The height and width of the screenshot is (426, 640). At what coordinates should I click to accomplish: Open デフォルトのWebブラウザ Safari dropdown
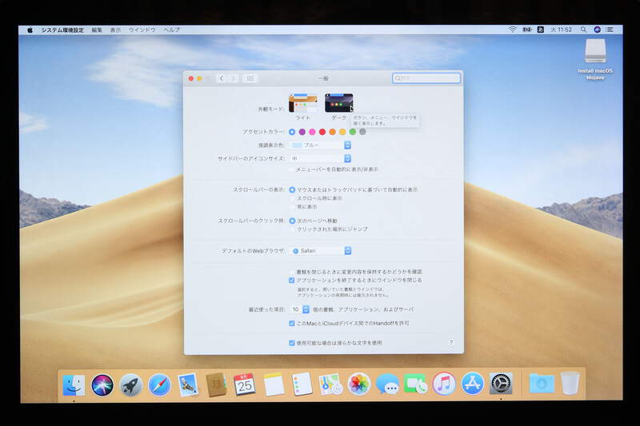[x=320, y=251]
